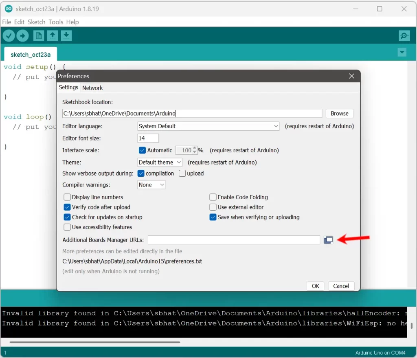Image resolution: width=417 pixels, height=358 pixels.
Task: Click the Open sketch up-arrow icon
Action: click(x=53, y=36)
